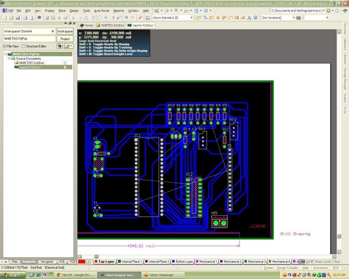
Task: Click the Undo arrow in the toolbar
Action: (x=126, y=18)
